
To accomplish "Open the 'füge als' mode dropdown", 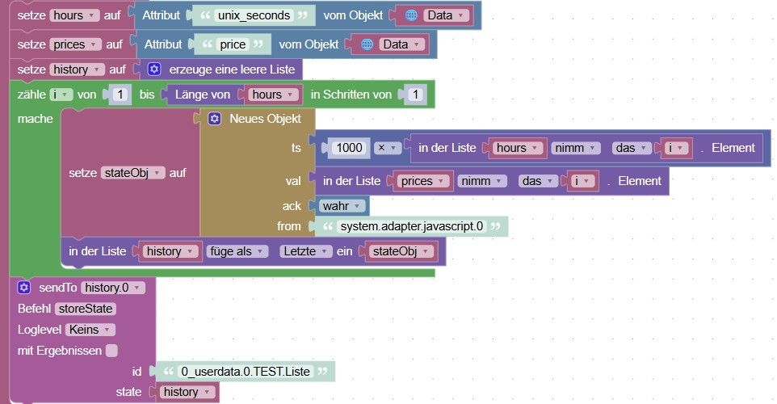I will click(x=237, y=251).
